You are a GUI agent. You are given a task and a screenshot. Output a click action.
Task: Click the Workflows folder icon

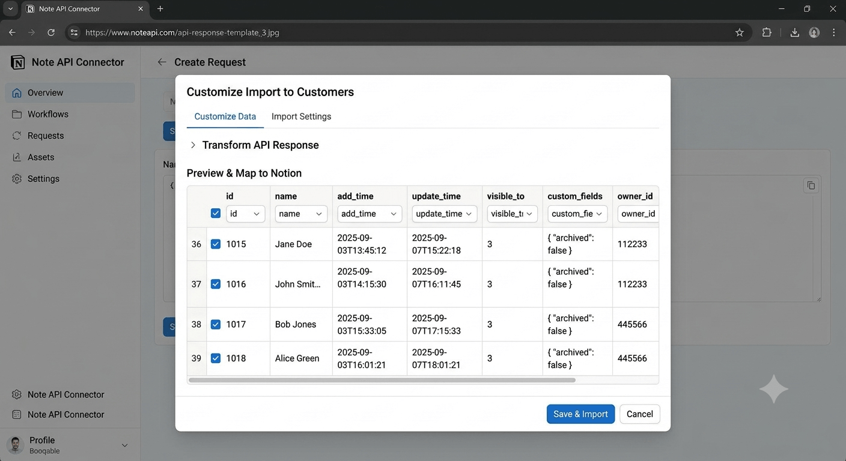[17, 114]
